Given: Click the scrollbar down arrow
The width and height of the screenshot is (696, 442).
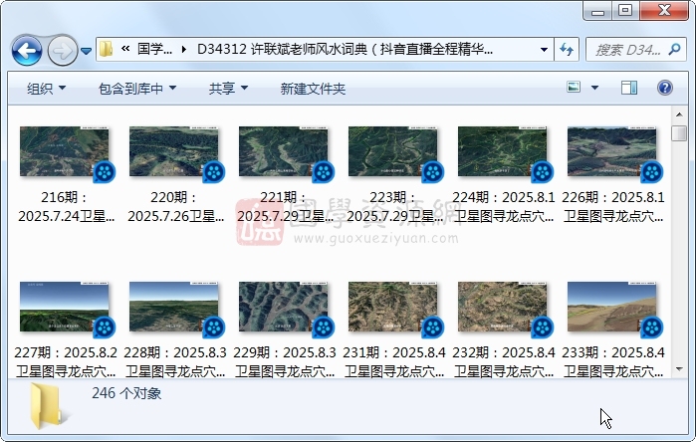Looking at the screenshot, I should (679, 369).
